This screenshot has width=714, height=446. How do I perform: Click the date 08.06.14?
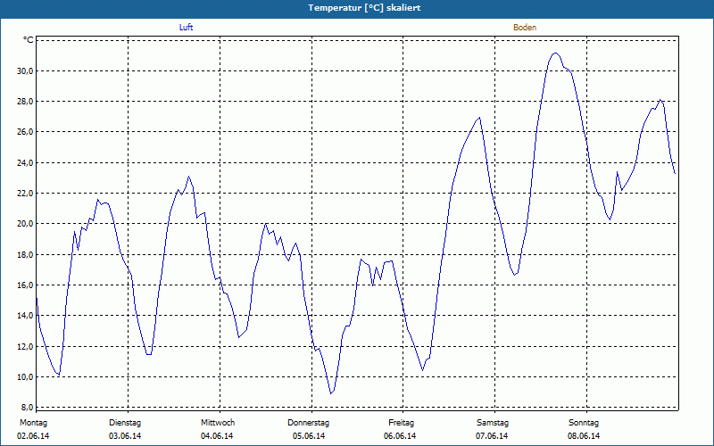(584, 436)
